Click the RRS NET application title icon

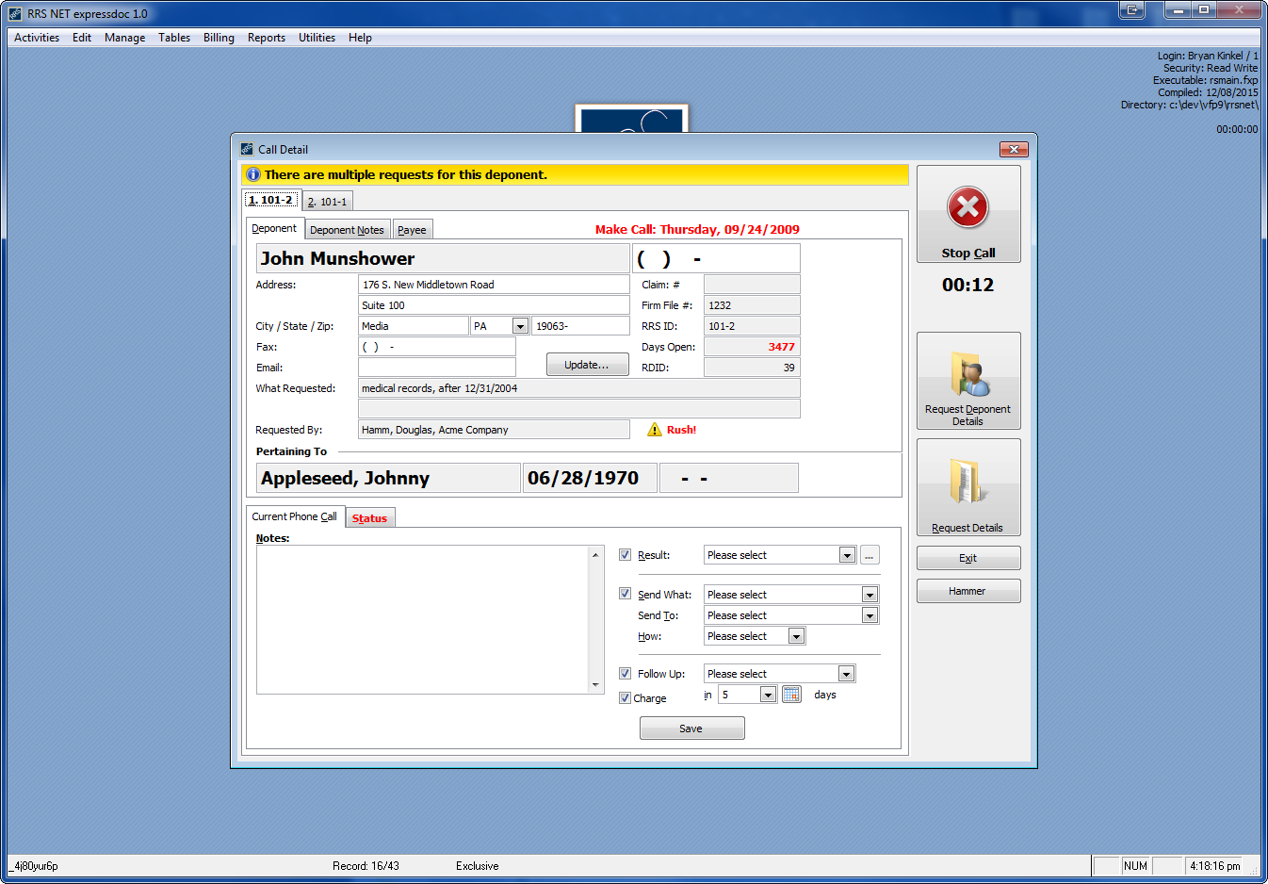(15, 14)
